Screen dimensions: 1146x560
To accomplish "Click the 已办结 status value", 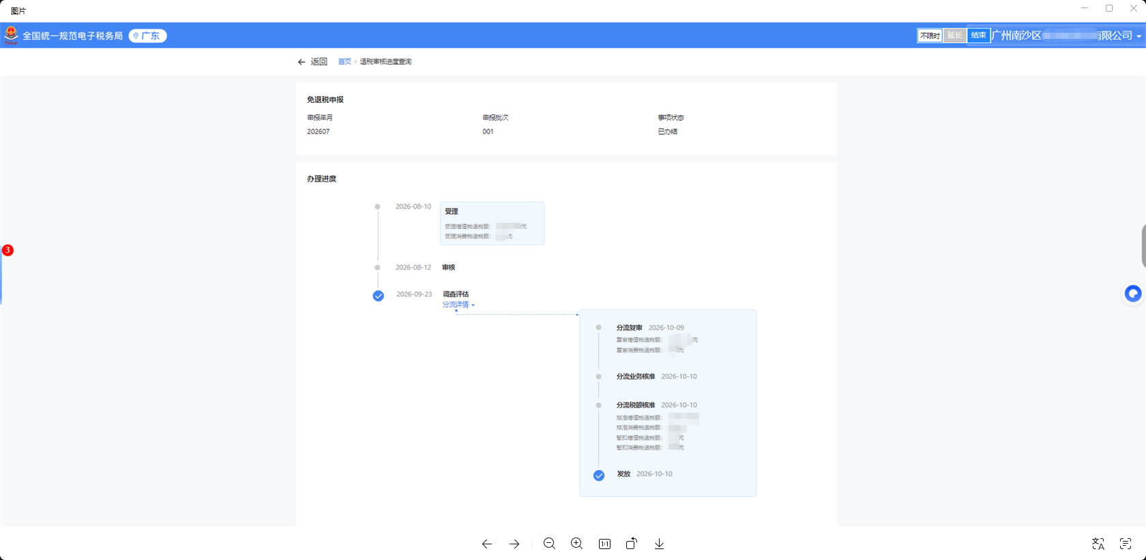I will pyautogui.click(x=667, y=131).
